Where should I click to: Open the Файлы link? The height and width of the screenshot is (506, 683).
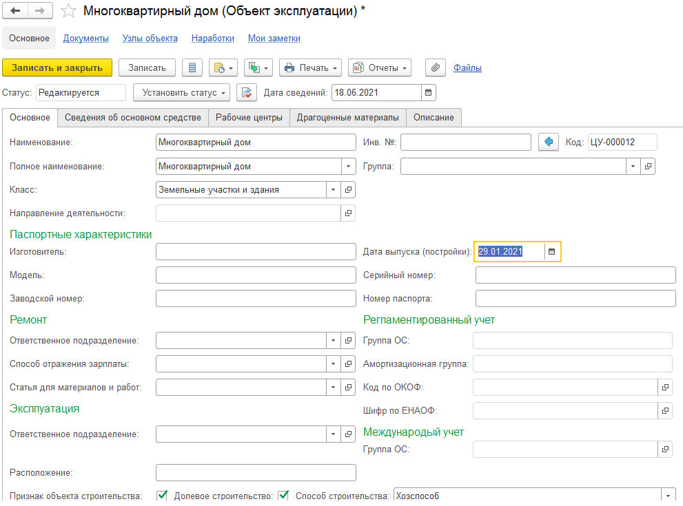467,67
